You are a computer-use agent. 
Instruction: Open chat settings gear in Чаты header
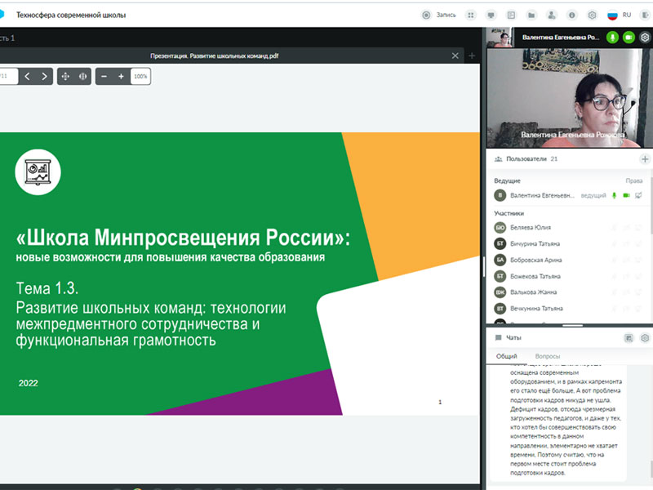(x=645, y=338)
